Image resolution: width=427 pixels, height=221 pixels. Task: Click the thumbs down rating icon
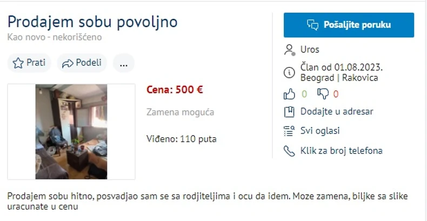point(323,94)
